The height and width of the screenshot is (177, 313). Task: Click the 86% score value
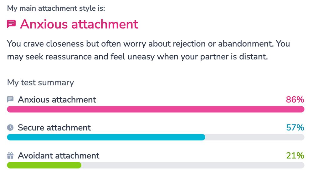pyautogui.click(x=295, y=99)
